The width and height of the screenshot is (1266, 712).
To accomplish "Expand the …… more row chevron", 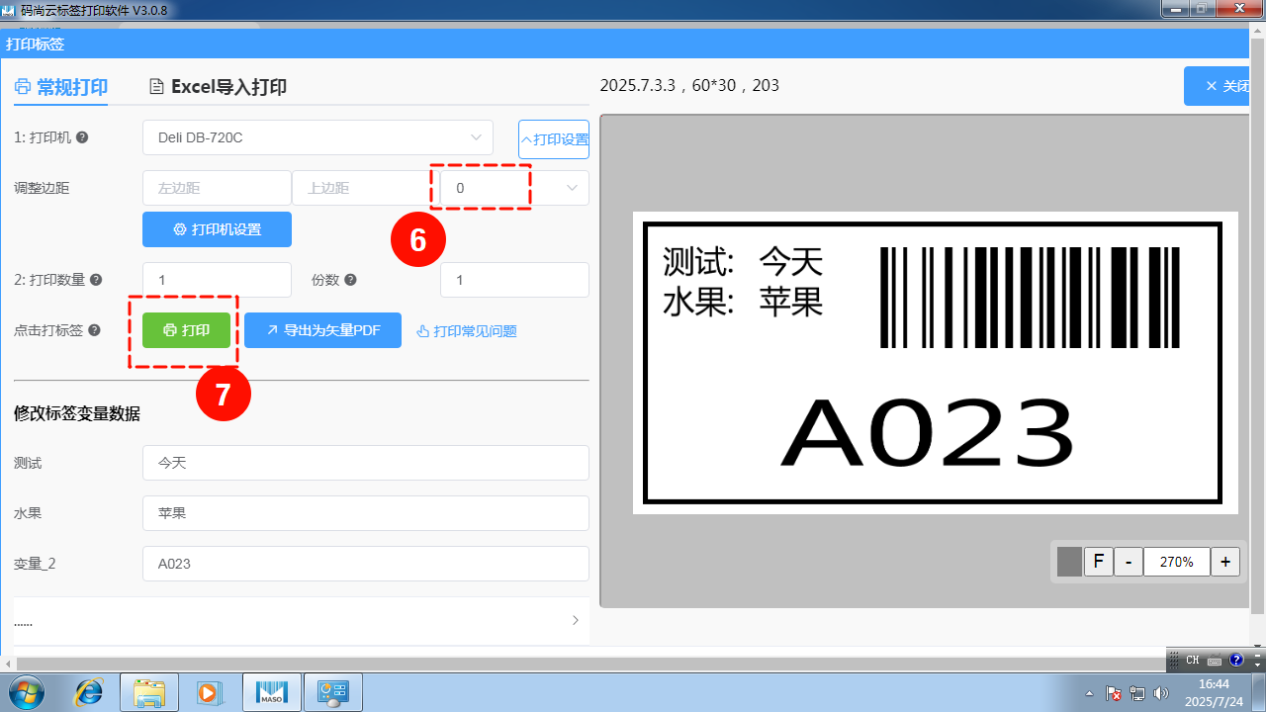I will [x=576, y=621].
